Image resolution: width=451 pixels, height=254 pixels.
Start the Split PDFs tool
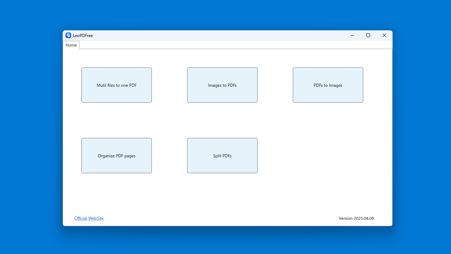click(222, 156)
